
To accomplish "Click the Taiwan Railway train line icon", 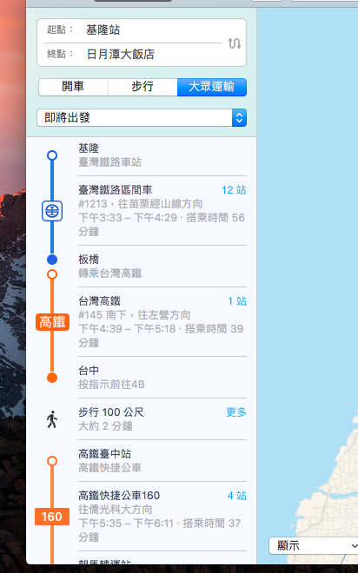I will point(52,211).
